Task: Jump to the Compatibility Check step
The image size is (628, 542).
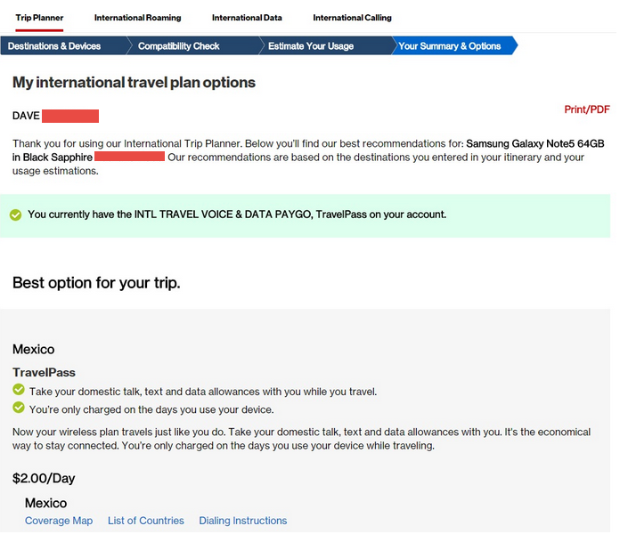Action: [x=179, y=46]
